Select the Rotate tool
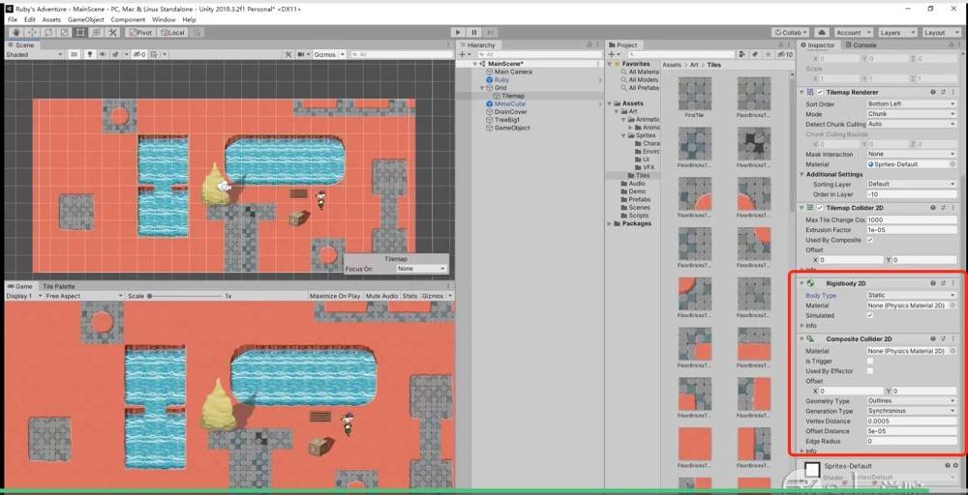 pos(48,32)
